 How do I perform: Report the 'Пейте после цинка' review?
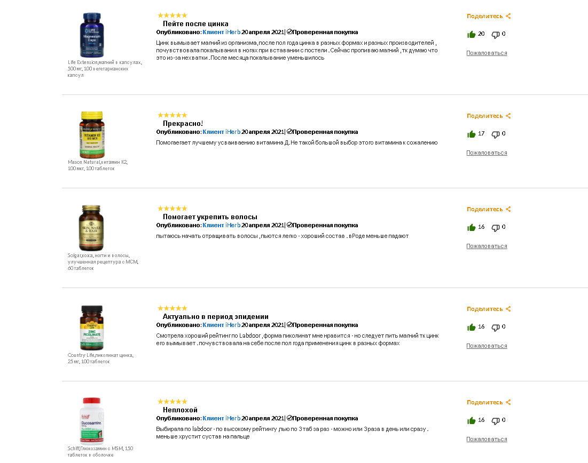pos(487,53)
